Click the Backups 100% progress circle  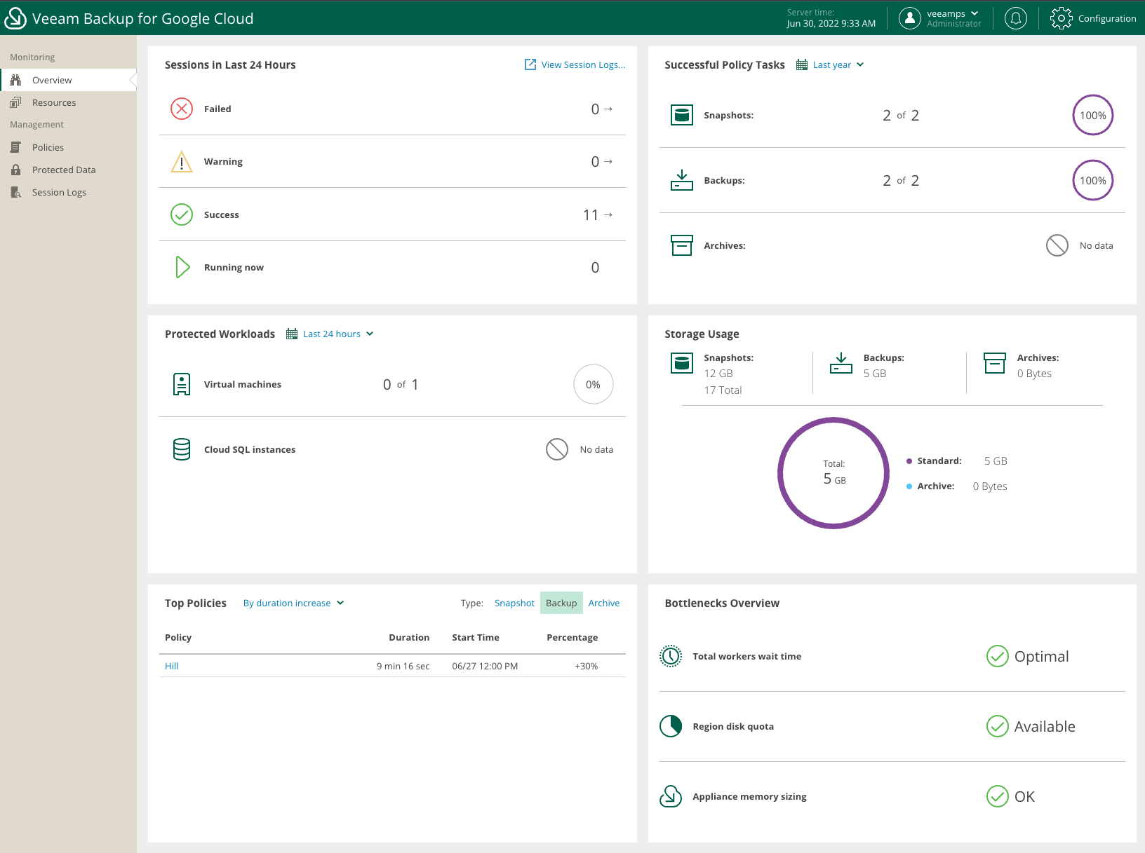point(1093,180)
